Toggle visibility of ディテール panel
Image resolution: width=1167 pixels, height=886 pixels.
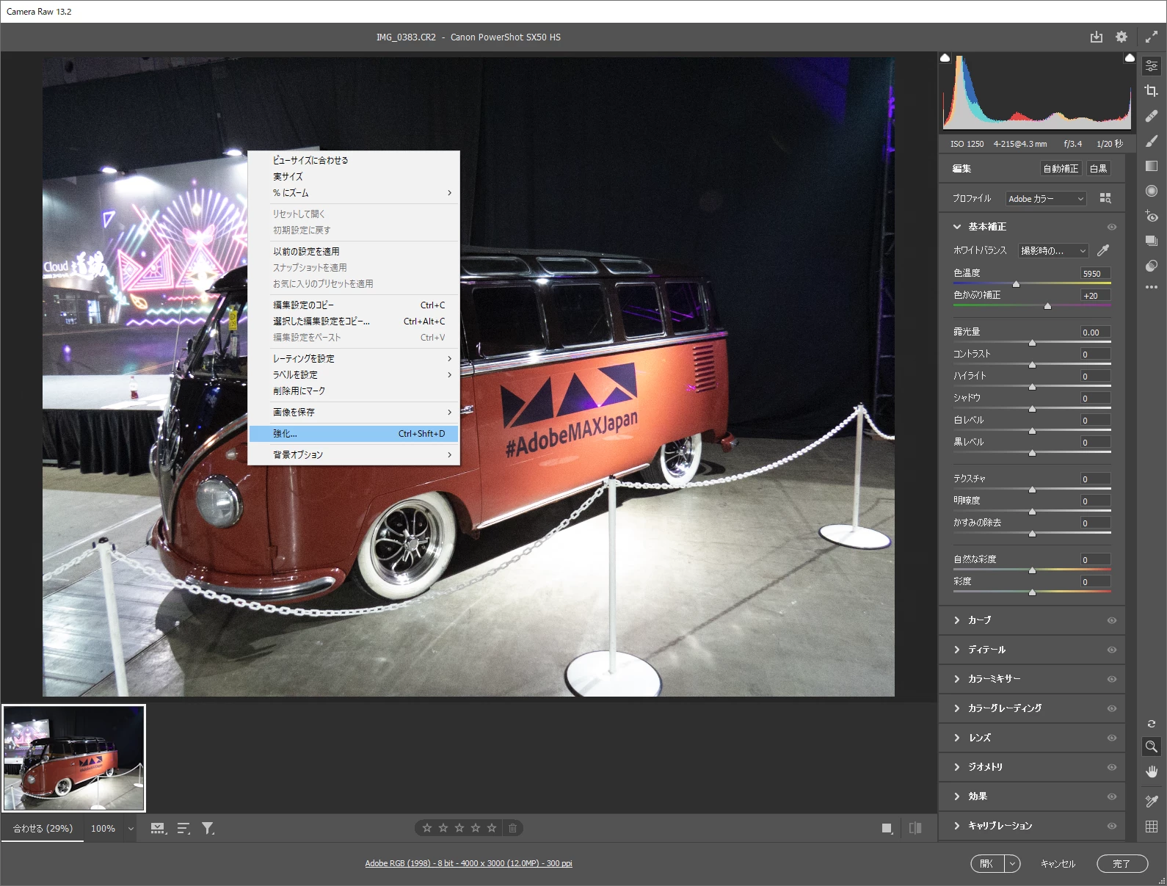[1112, 650]
